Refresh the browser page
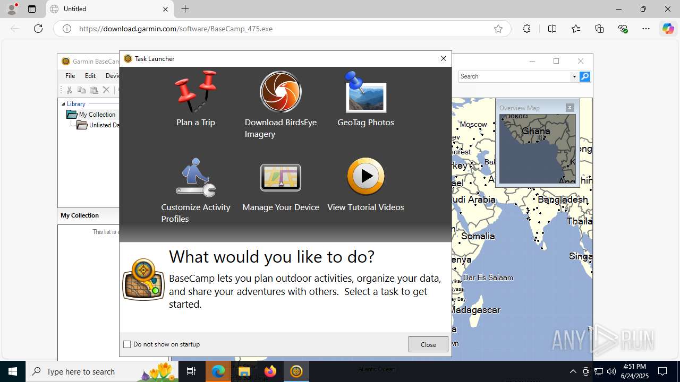Image resolution: width=680 pixels, height=382 pixels. pyautogui.click(x=38, y=29)
